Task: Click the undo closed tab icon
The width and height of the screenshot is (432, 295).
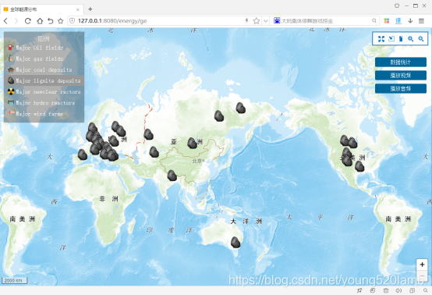Action: click(50, 21)
